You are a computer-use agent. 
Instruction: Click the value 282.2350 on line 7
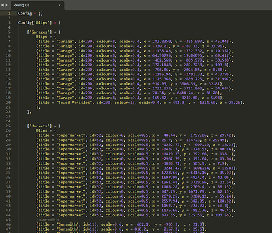tap(162, 42)
